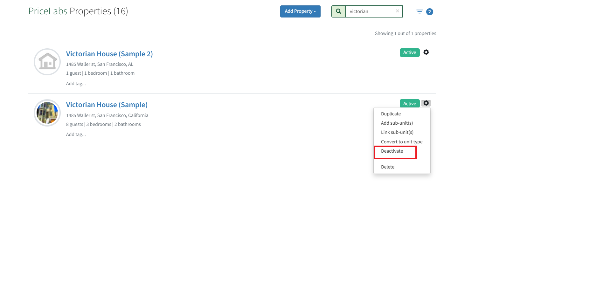Open the filter options icon
The image size is (610, 282).
coord(419,12)
